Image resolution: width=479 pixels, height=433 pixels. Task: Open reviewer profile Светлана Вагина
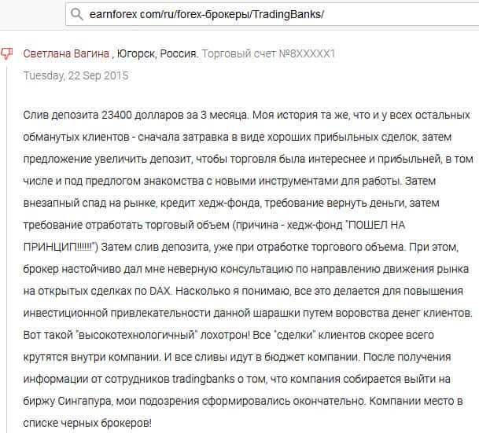pyautogui.click(x=68, y=54)
